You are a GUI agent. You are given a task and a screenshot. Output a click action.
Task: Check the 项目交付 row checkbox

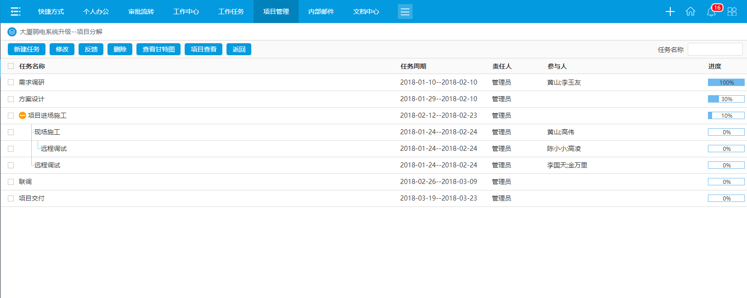11,198
